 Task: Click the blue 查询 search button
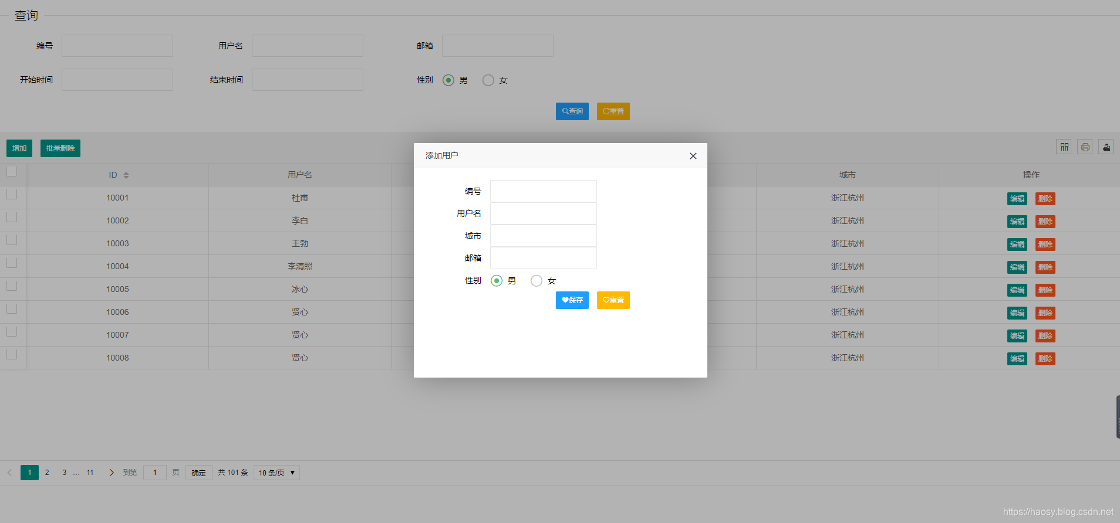[572, 111]
